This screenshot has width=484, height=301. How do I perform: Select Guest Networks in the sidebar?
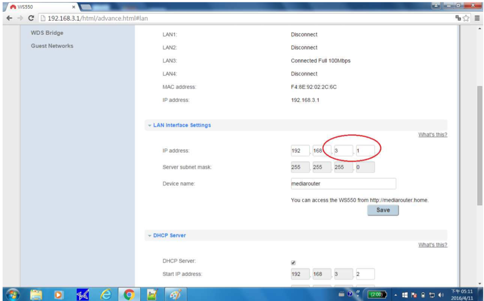point(52,46)
